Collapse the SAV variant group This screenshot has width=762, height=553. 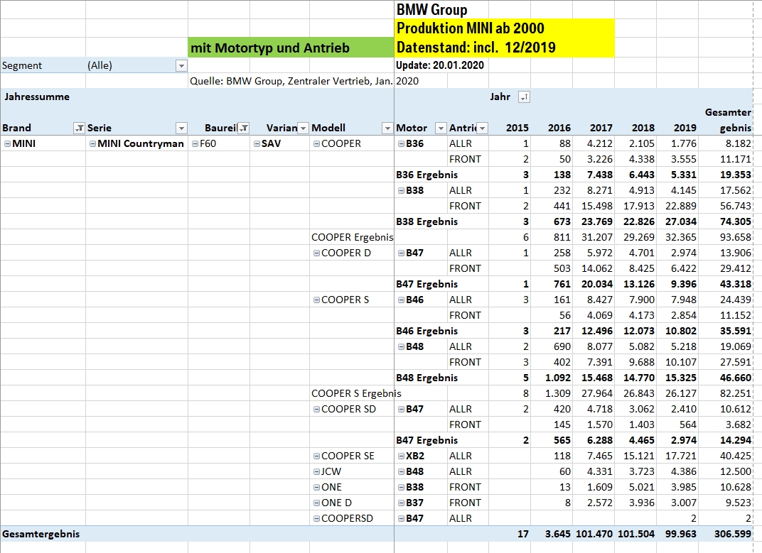pos(257,143)
